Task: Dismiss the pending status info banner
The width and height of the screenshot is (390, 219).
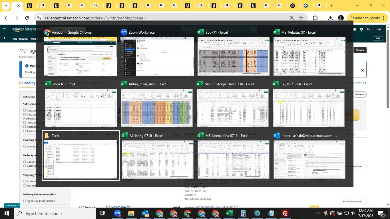Action: pyautogui.click(x=363, y=70)
